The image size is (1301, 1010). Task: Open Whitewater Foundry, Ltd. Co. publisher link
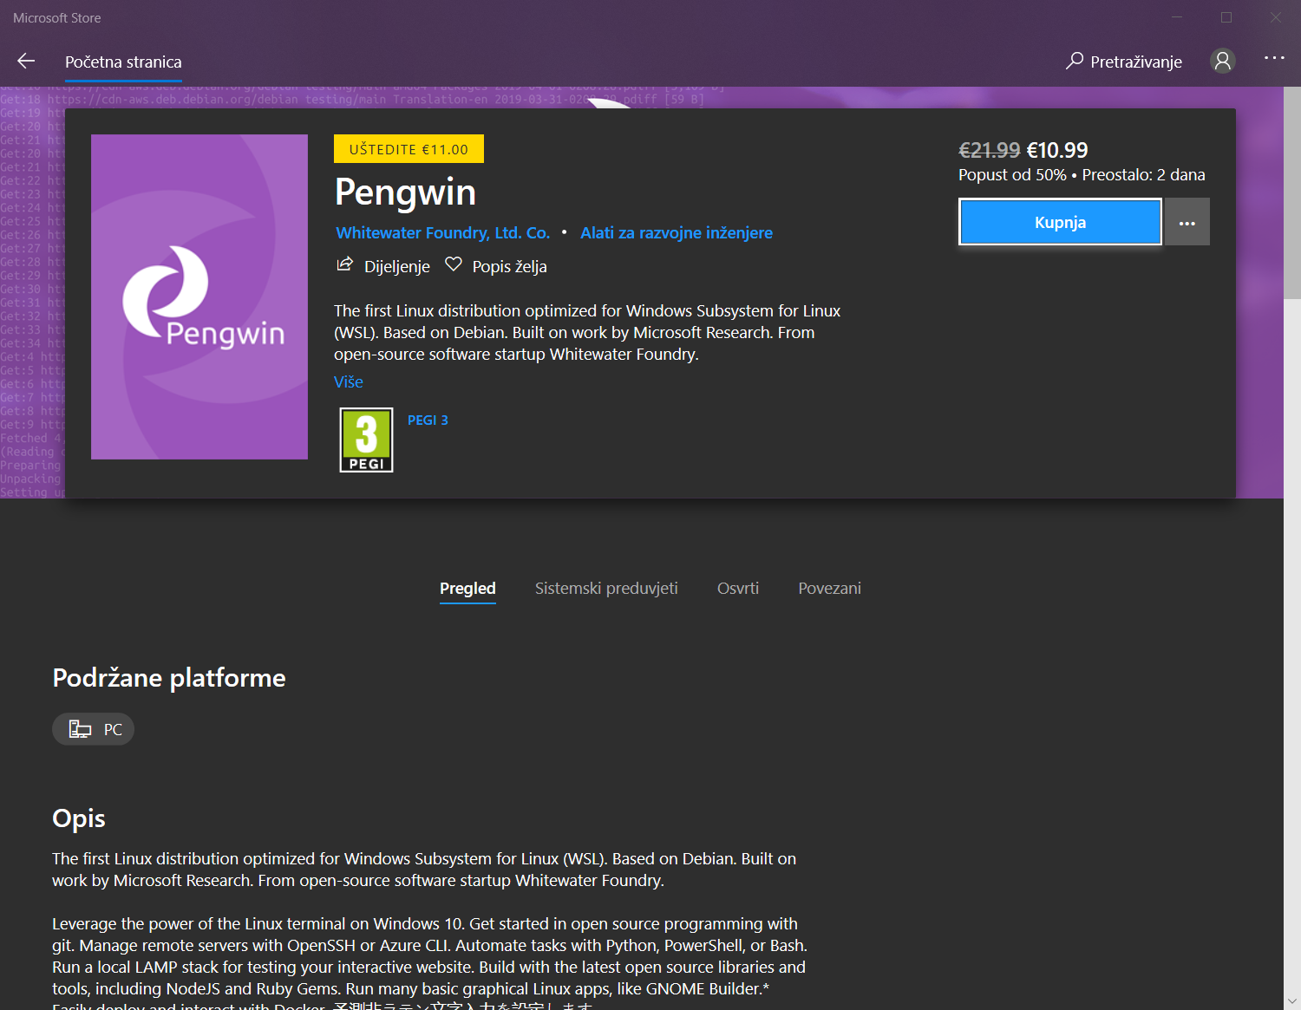click(x=443, y=232)
